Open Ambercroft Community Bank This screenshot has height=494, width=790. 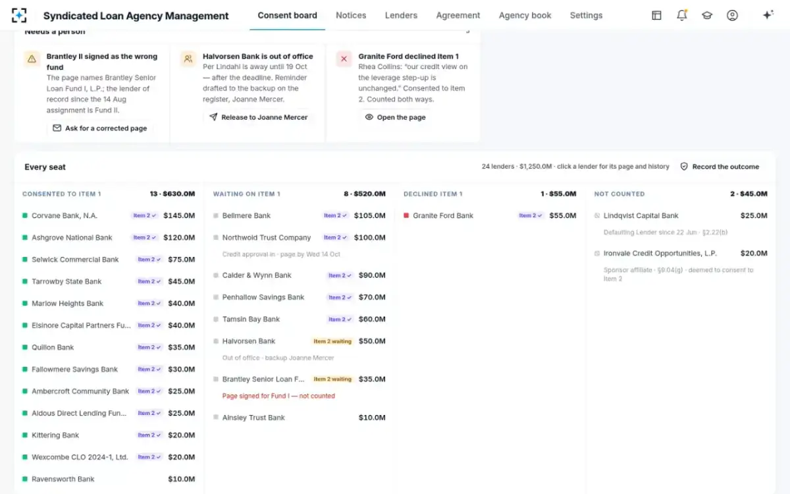pos(109,391)
